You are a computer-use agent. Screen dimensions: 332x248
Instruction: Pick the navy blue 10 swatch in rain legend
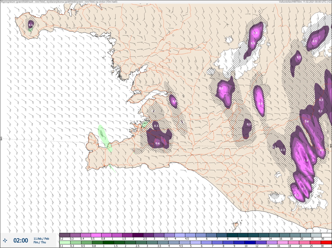(x=250, y=243)
